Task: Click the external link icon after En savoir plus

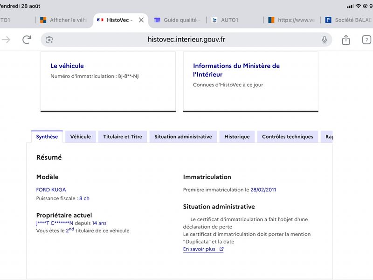Action: click(x=221, y=249)
